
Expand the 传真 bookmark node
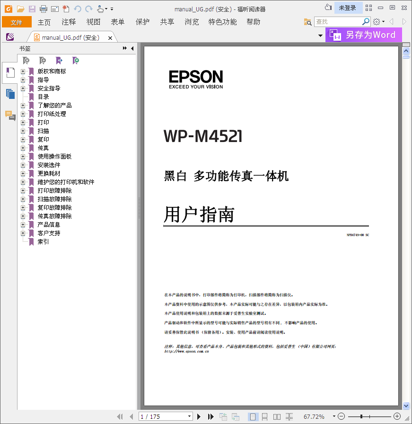tap(23, 148)
